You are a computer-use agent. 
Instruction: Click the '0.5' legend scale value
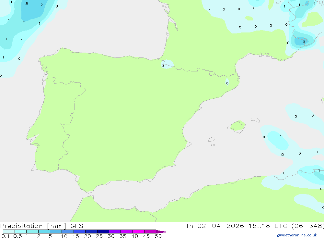click(x=17, y=236)
